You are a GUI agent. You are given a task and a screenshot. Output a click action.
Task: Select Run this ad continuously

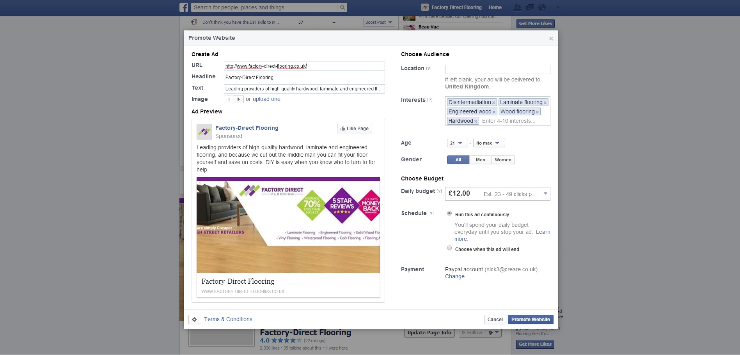pyautogui.click(x=449, y=213)
